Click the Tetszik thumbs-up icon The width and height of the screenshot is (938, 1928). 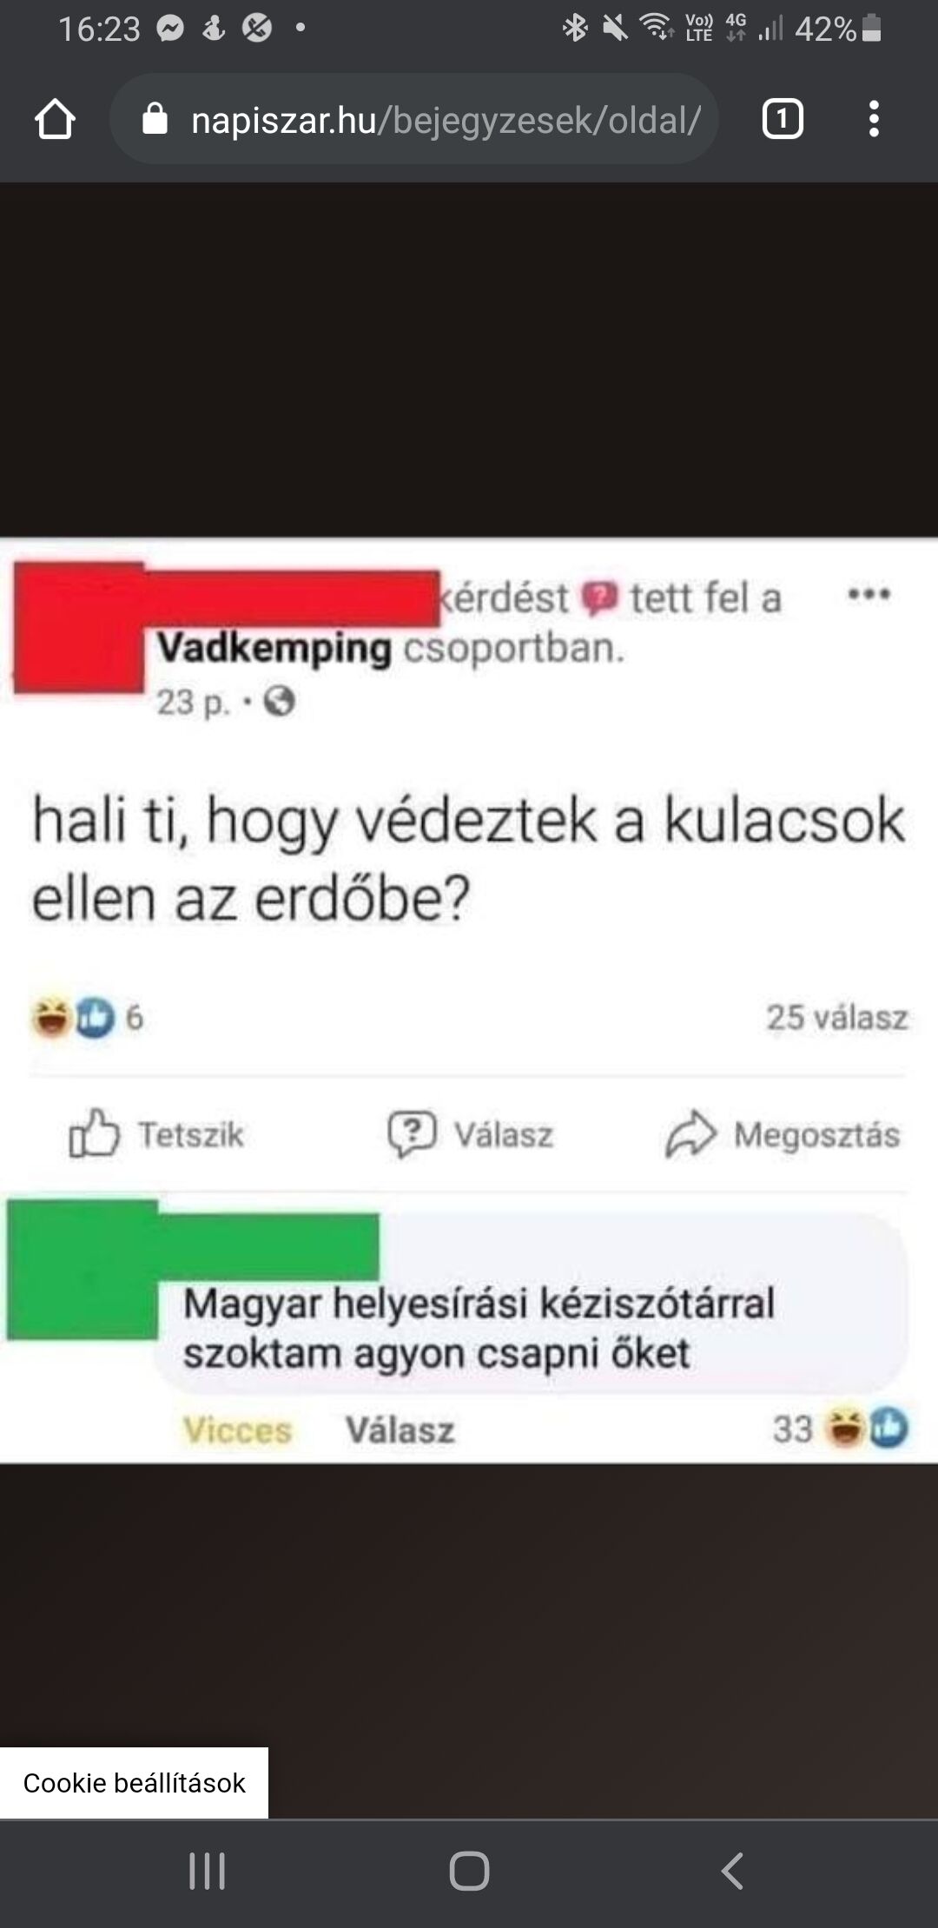coord(94,1132)
